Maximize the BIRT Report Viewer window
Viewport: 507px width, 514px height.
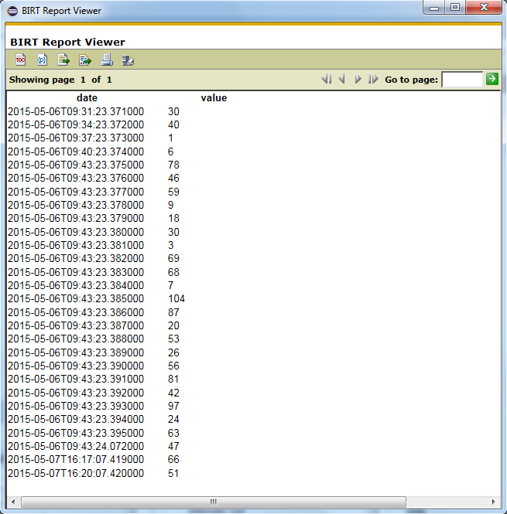[455, 7]
